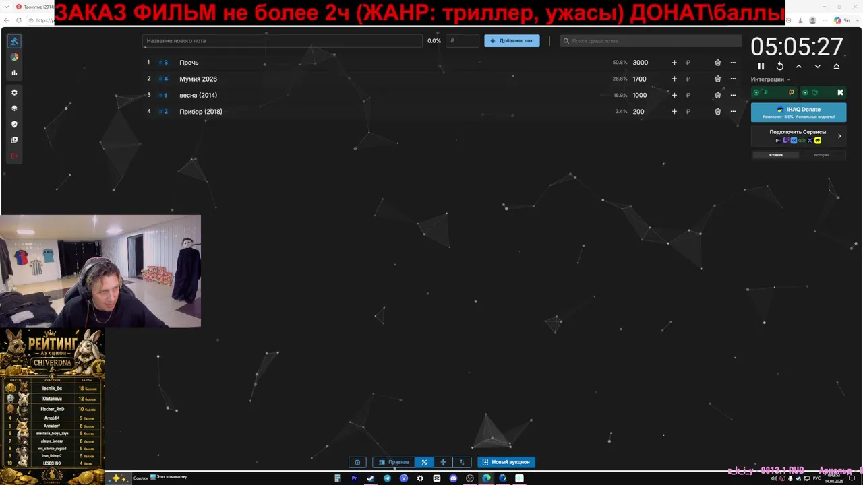This screenshot has width=863, height=485.
Task: Click the sort up-down arrows button
Action: pos(462,462)
